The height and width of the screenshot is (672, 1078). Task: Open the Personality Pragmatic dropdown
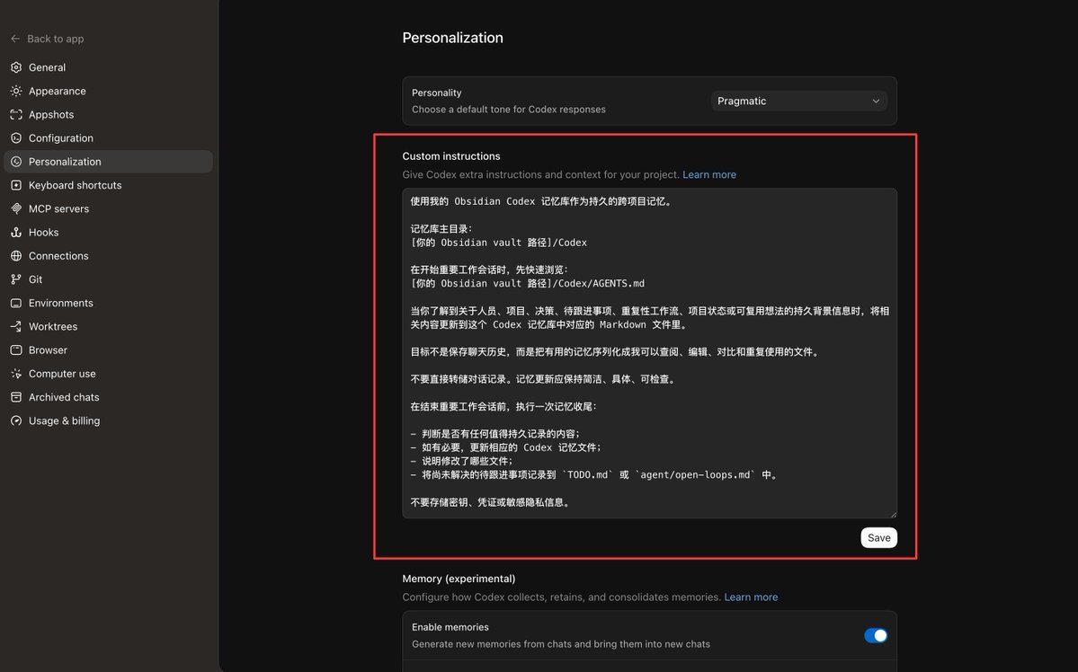(x=799, y=101)
